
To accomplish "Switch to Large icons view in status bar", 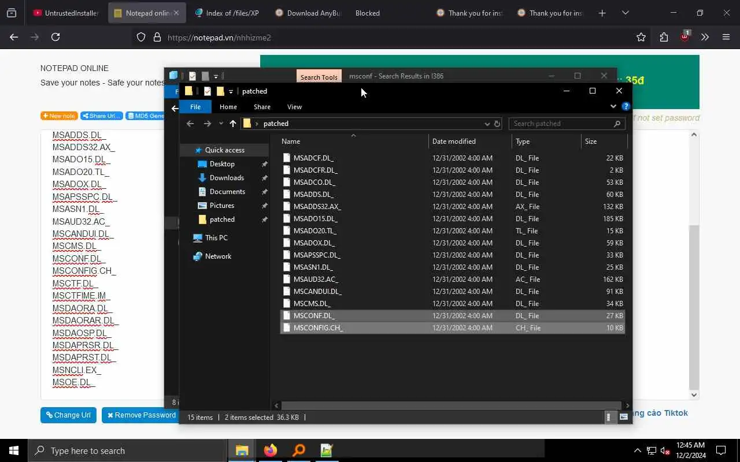I will (624, 417).
